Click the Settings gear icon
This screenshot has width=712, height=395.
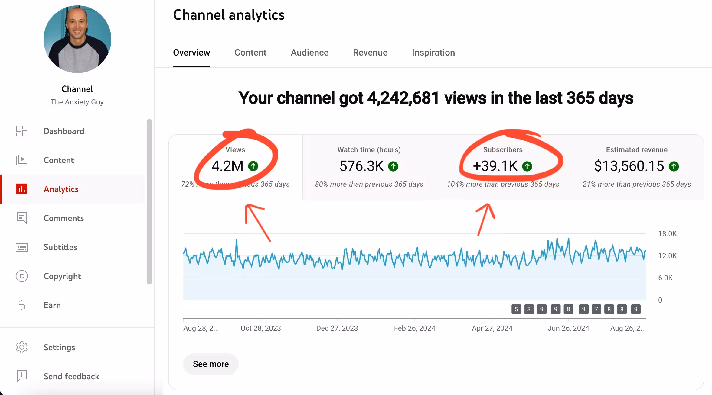pyautogui.click(x=22, y=347)
